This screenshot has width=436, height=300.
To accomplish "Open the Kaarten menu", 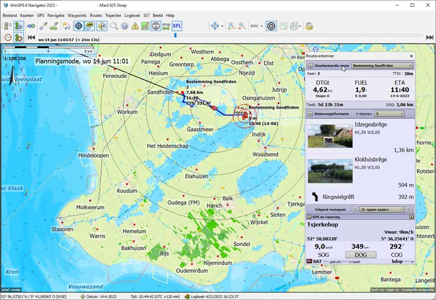I will (x=27, y=16).
